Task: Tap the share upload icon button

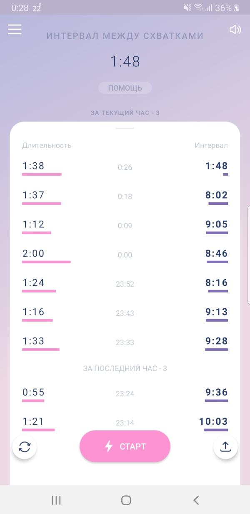Action: [225, 447]
